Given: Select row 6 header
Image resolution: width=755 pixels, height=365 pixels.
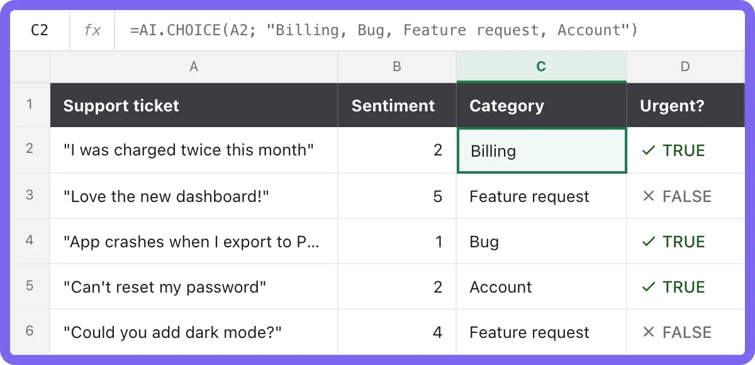Looking at the screenshot, I should coord(30,332).
